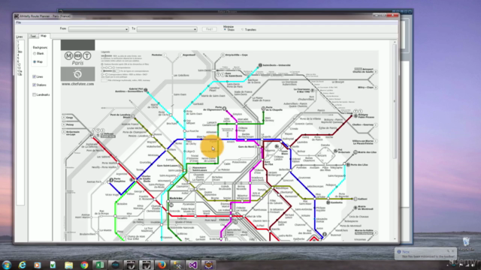
Task: Switch to the Text tab
Action: point(33,36)
